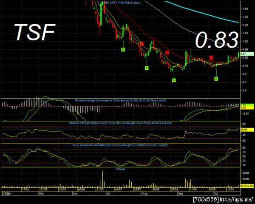Click the large TSF ticker label

pos(35,32)
